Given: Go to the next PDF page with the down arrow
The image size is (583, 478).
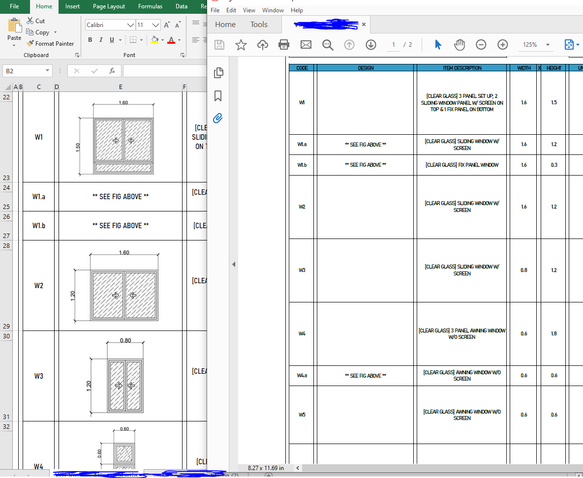Looking at the screenshot, I should [x=370, y=44].
